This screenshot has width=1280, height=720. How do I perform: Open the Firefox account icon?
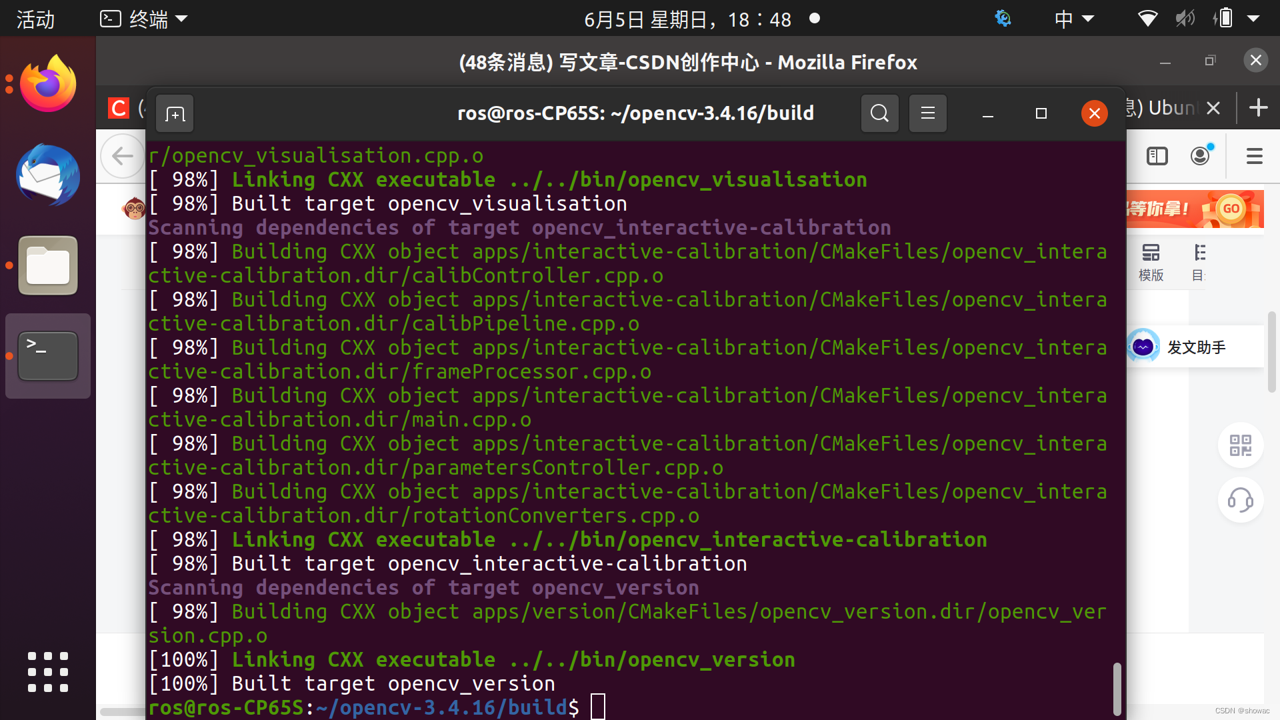tap(1200, 155)
